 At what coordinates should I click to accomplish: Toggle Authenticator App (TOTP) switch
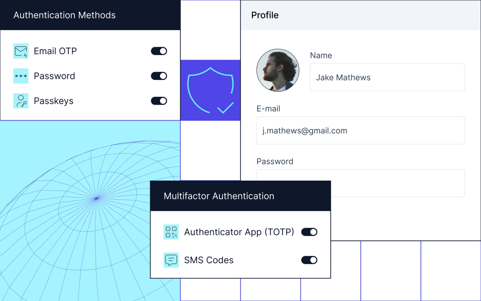309,232
